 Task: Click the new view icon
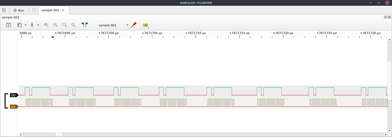click(9, 25)
